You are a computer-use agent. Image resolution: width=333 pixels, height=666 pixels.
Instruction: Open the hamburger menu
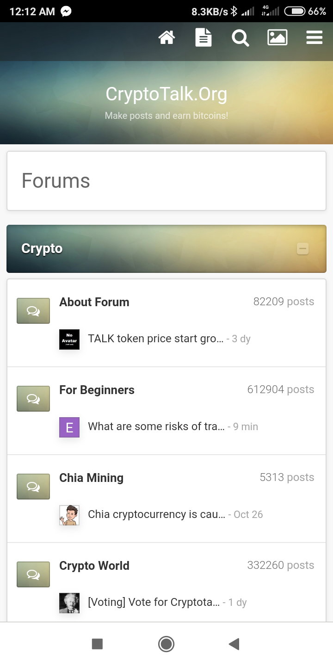click(314, 37)
